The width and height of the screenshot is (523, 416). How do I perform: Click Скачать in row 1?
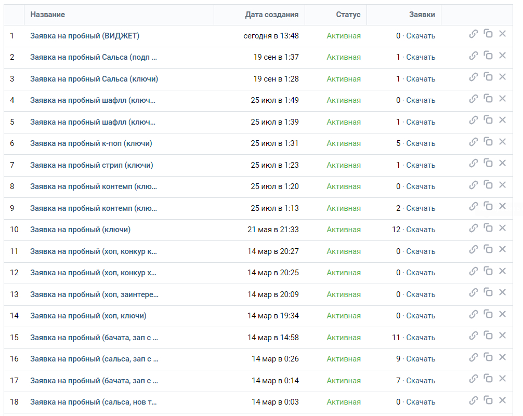(x=421, y=36)
